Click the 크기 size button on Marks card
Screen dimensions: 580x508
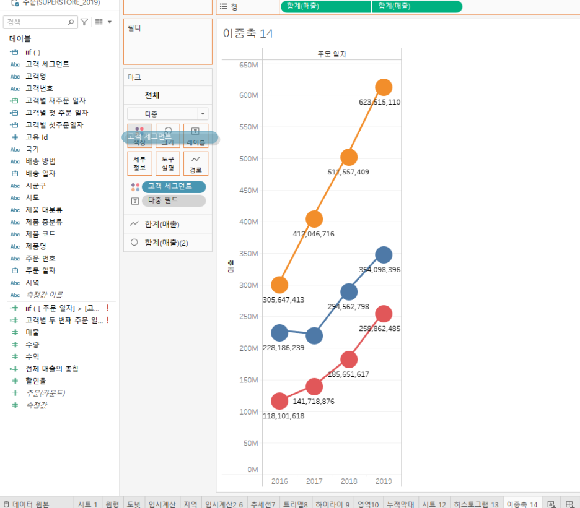(x=167, y=136)
